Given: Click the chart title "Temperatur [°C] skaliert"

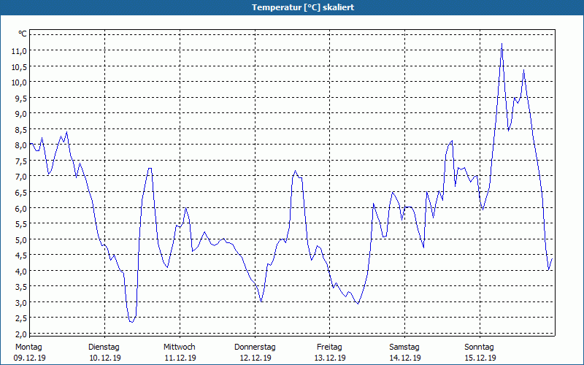Looking at the screenshot, I should pyautogui.click(x=292, y=7).
